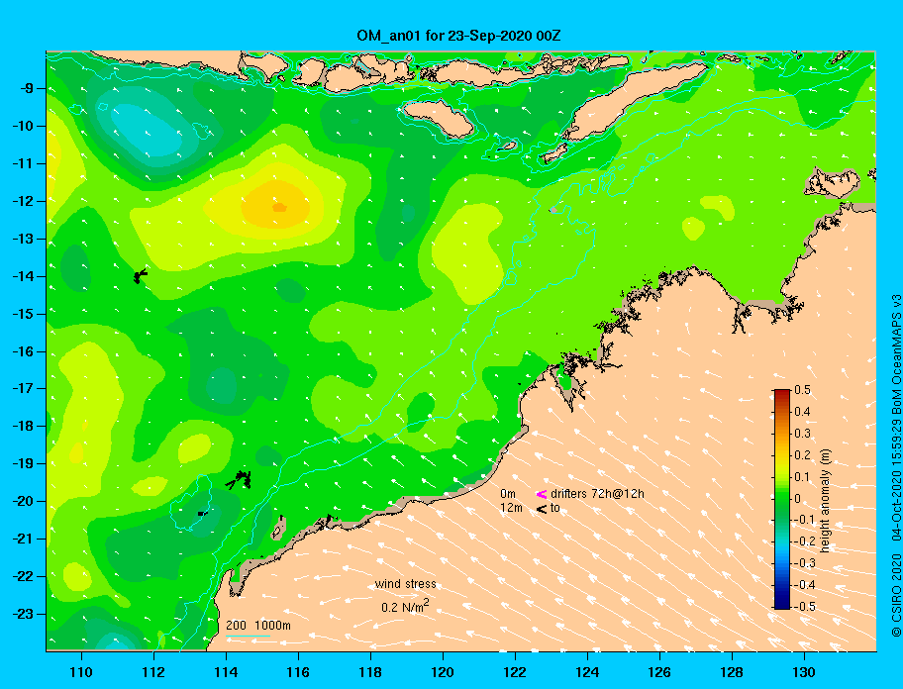Screen dimensions: 903x689
Task: Click the 114 longitude axis label
Action: click(x=227, y=672)
